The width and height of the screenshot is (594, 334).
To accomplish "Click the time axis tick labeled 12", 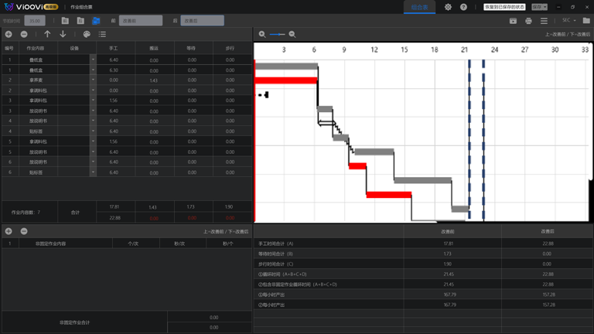I will click(x=374, y=49).
